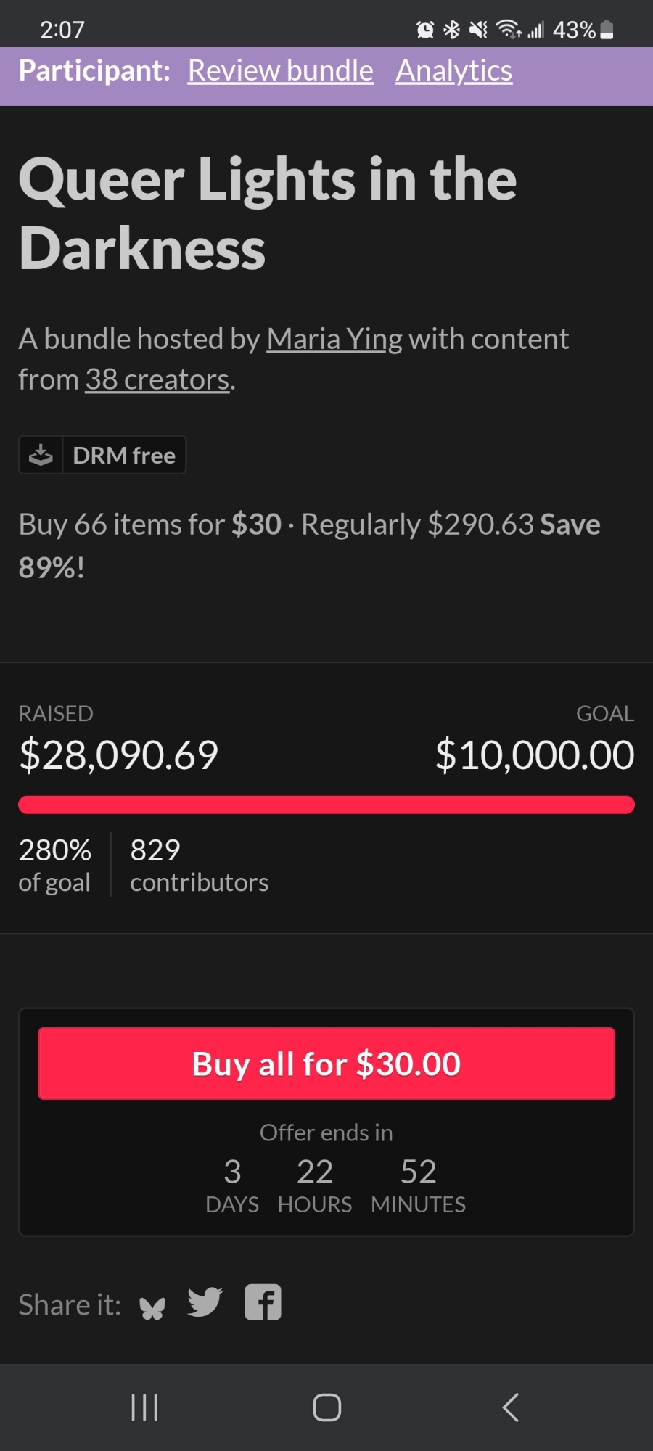This screenshot has width=653, height=1451.
Task: Tap the red fundraising progress bar
Action: tap(326, 805)
